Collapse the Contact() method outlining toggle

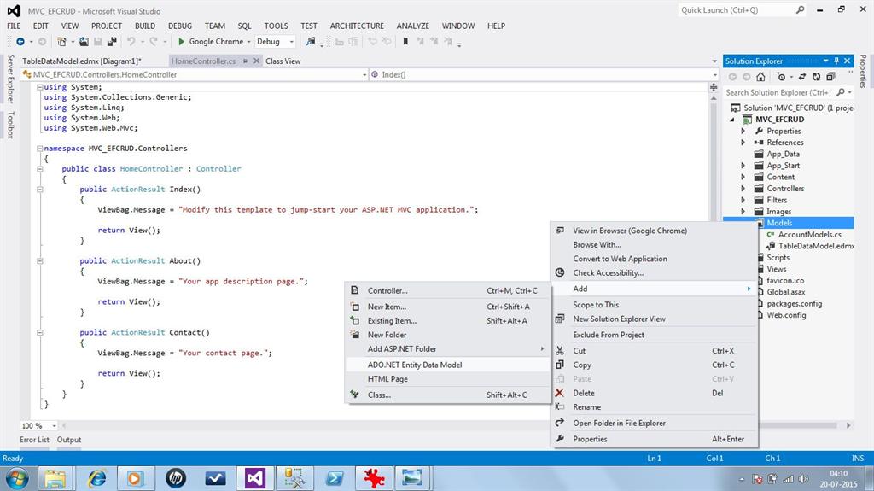[x=40, y=332]
